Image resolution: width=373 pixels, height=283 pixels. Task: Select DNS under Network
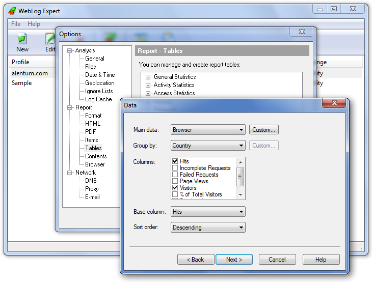tap(91, 181)
